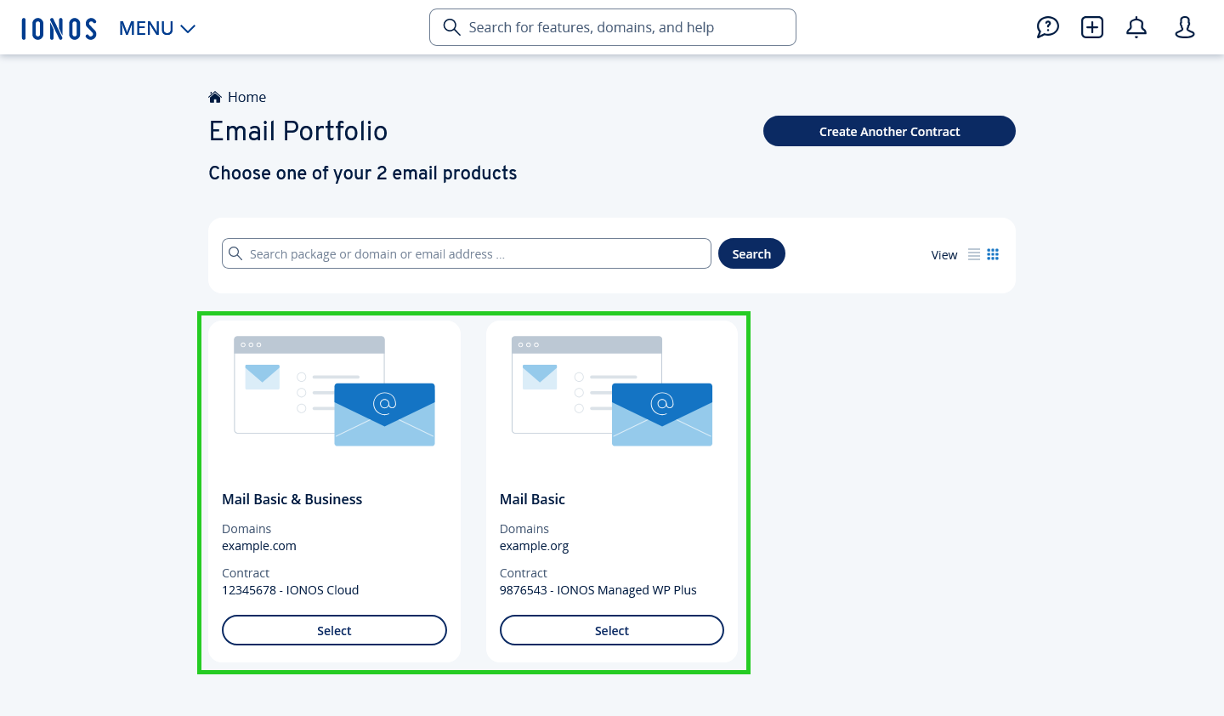Click the chevron next to MENU
Image resolution: width=1224 pixels, height=716 pixels.
pyautogui.click(x=188, y=28)
